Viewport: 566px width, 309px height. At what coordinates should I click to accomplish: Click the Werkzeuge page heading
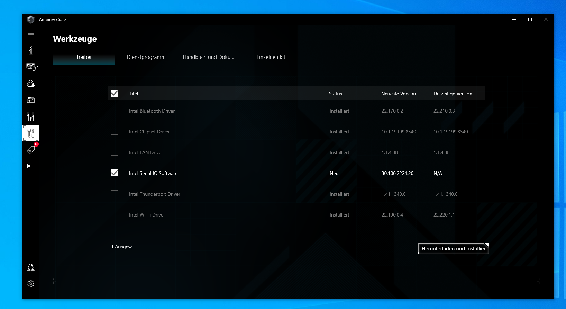75,39
